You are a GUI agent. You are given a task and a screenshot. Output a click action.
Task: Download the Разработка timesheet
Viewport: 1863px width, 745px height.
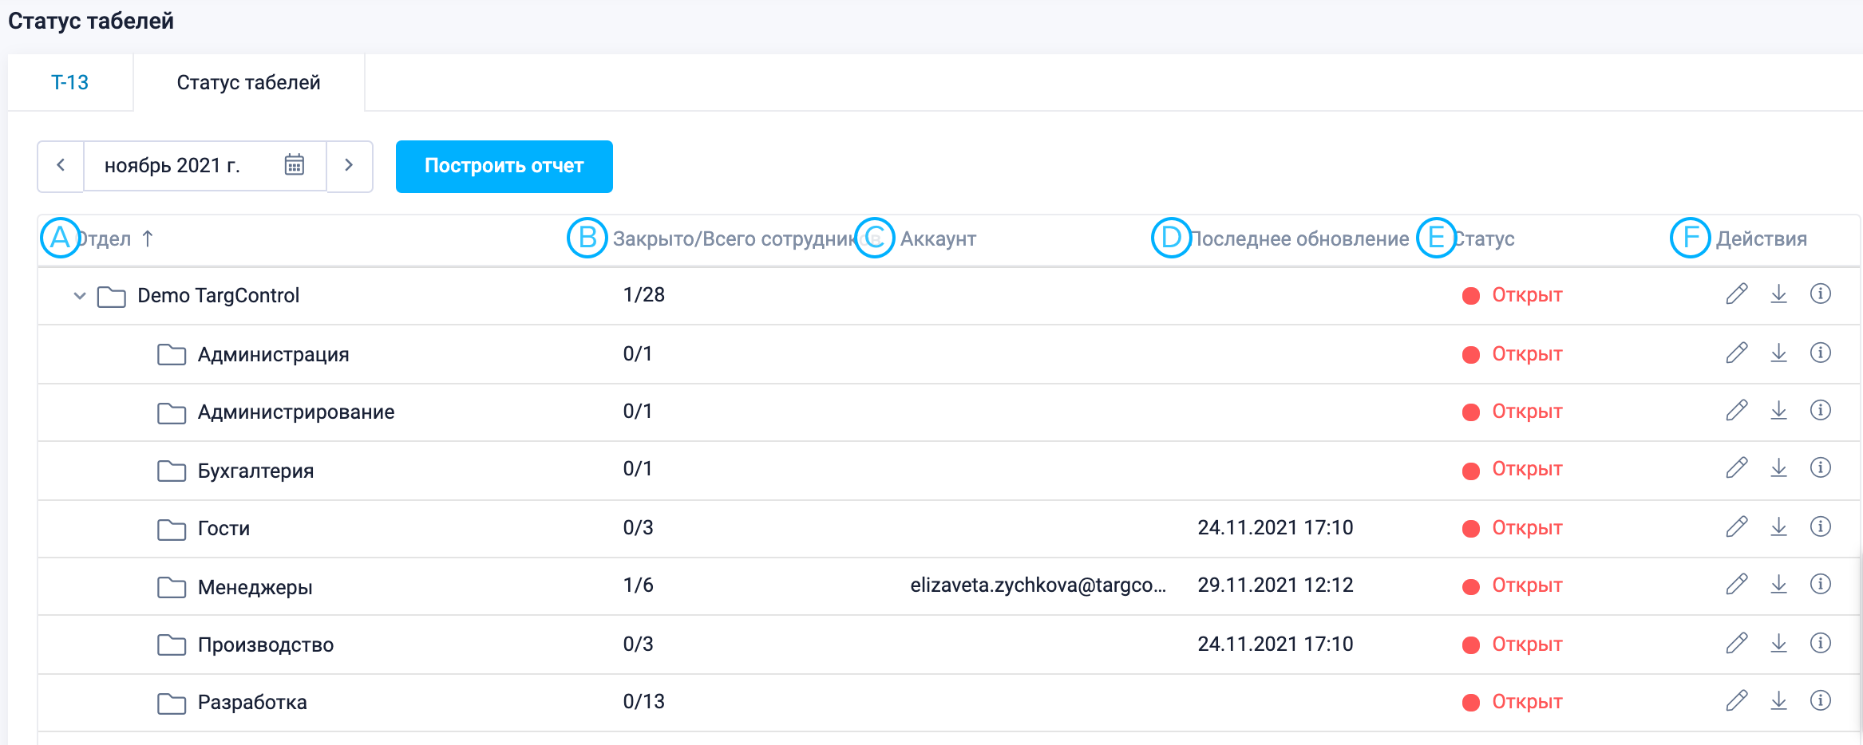pyautogui.click(x=1778, y=701)
